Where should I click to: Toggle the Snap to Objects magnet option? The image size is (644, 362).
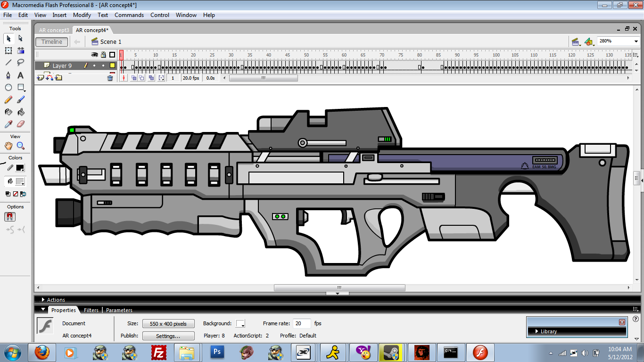point(9,217)
